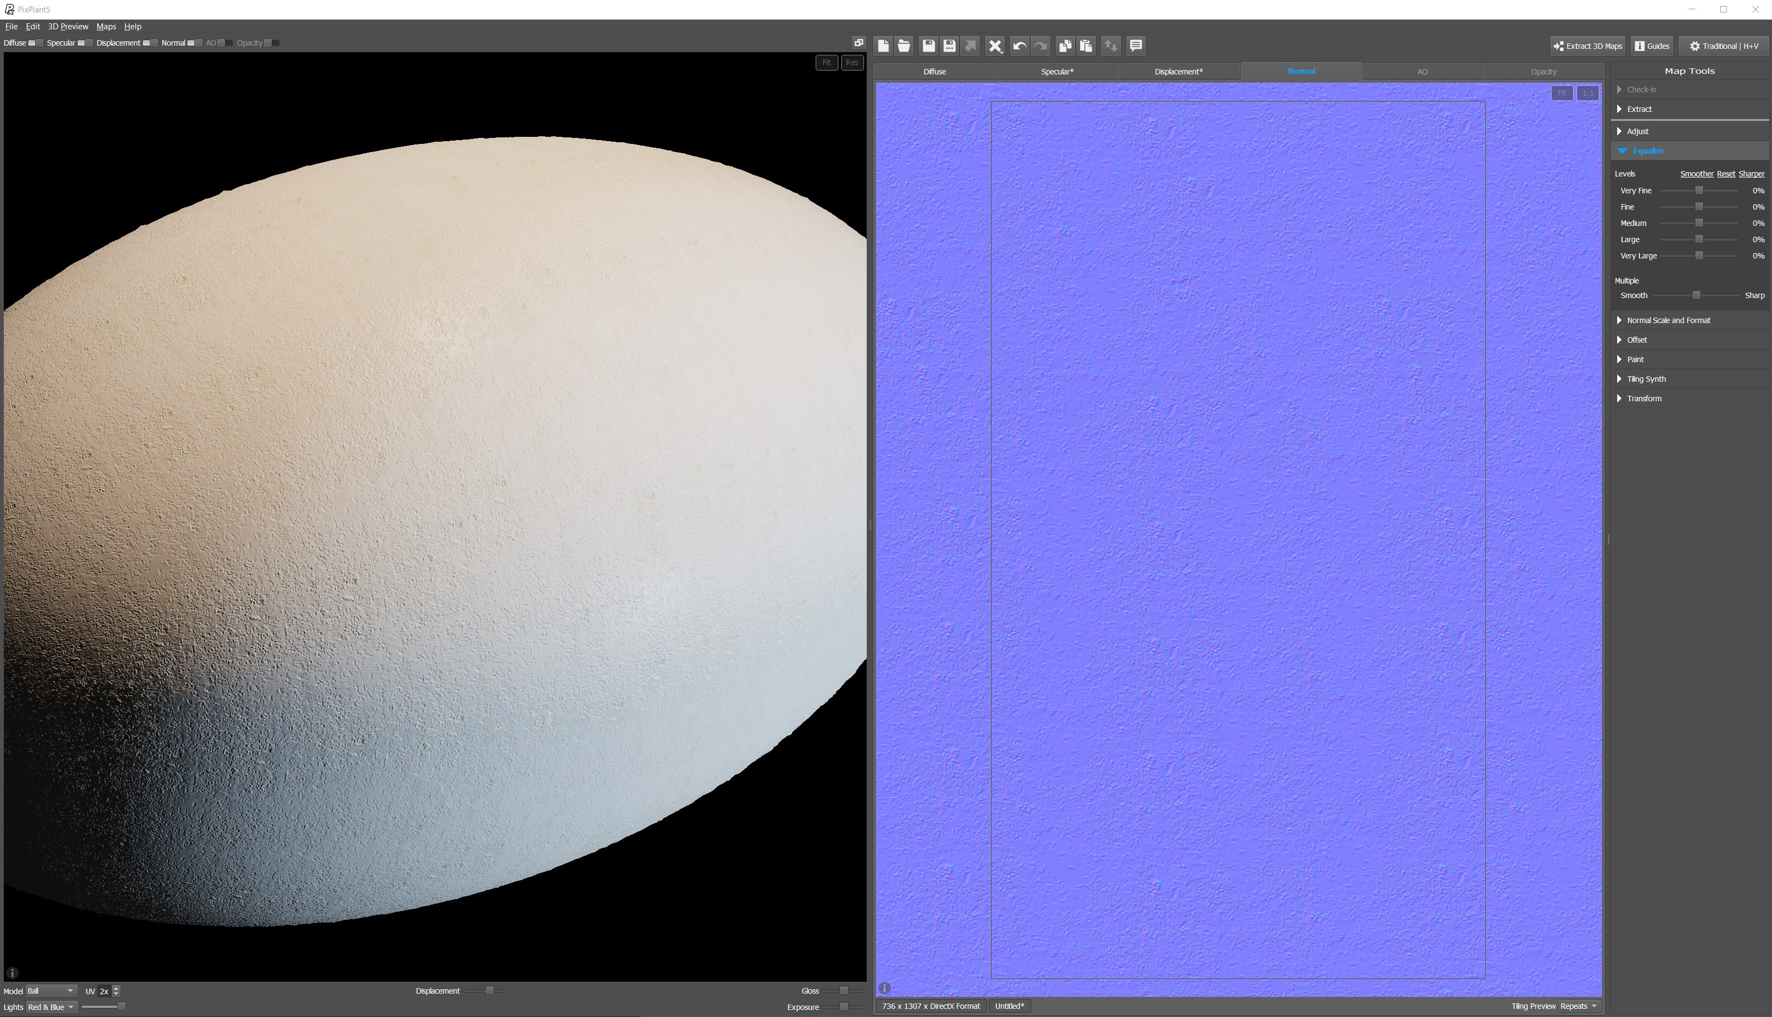Open the 3D Preview menu
1772x1017 pixels.
[68, 27]
